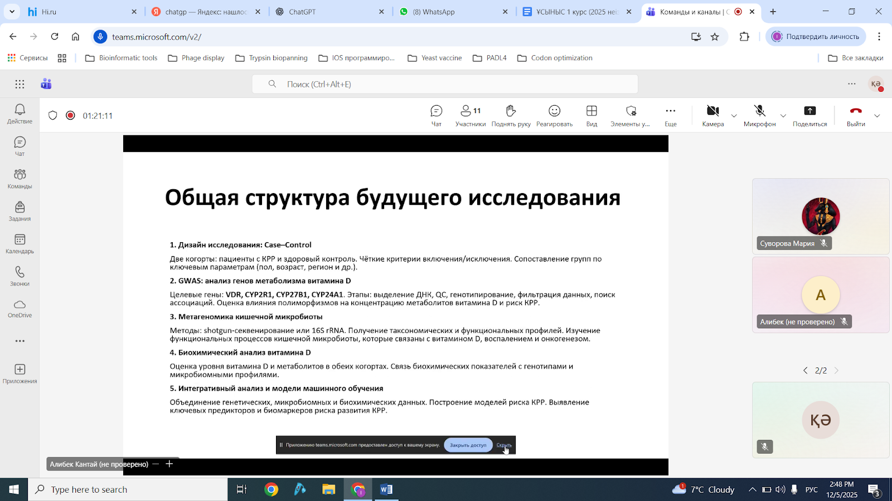Viewport: 892px width, 501px height.
Task: Open OneDrive in the left sidebar
Action: click(x=20, y=308)
